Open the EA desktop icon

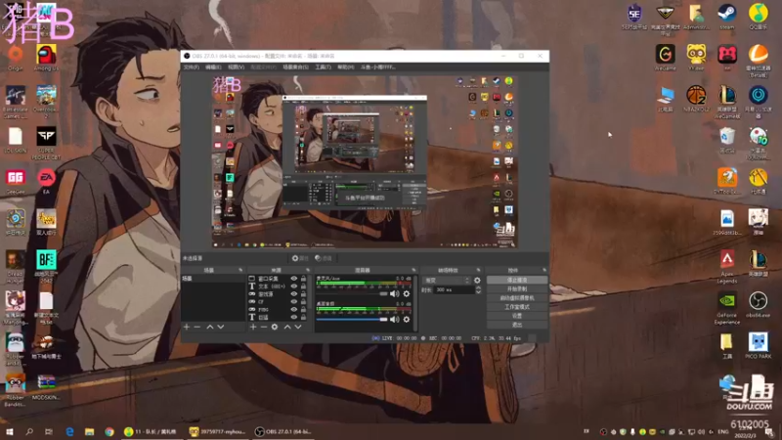[x=46, y=181]
